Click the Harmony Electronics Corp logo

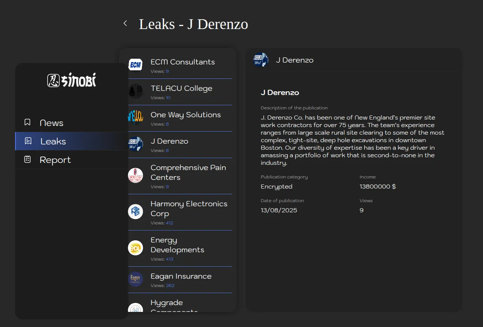point(135,212)
